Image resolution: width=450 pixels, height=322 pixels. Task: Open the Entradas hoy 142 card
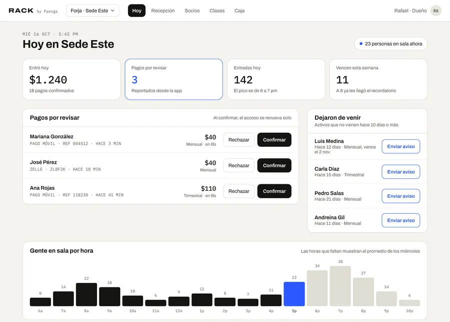pos(276,79)
